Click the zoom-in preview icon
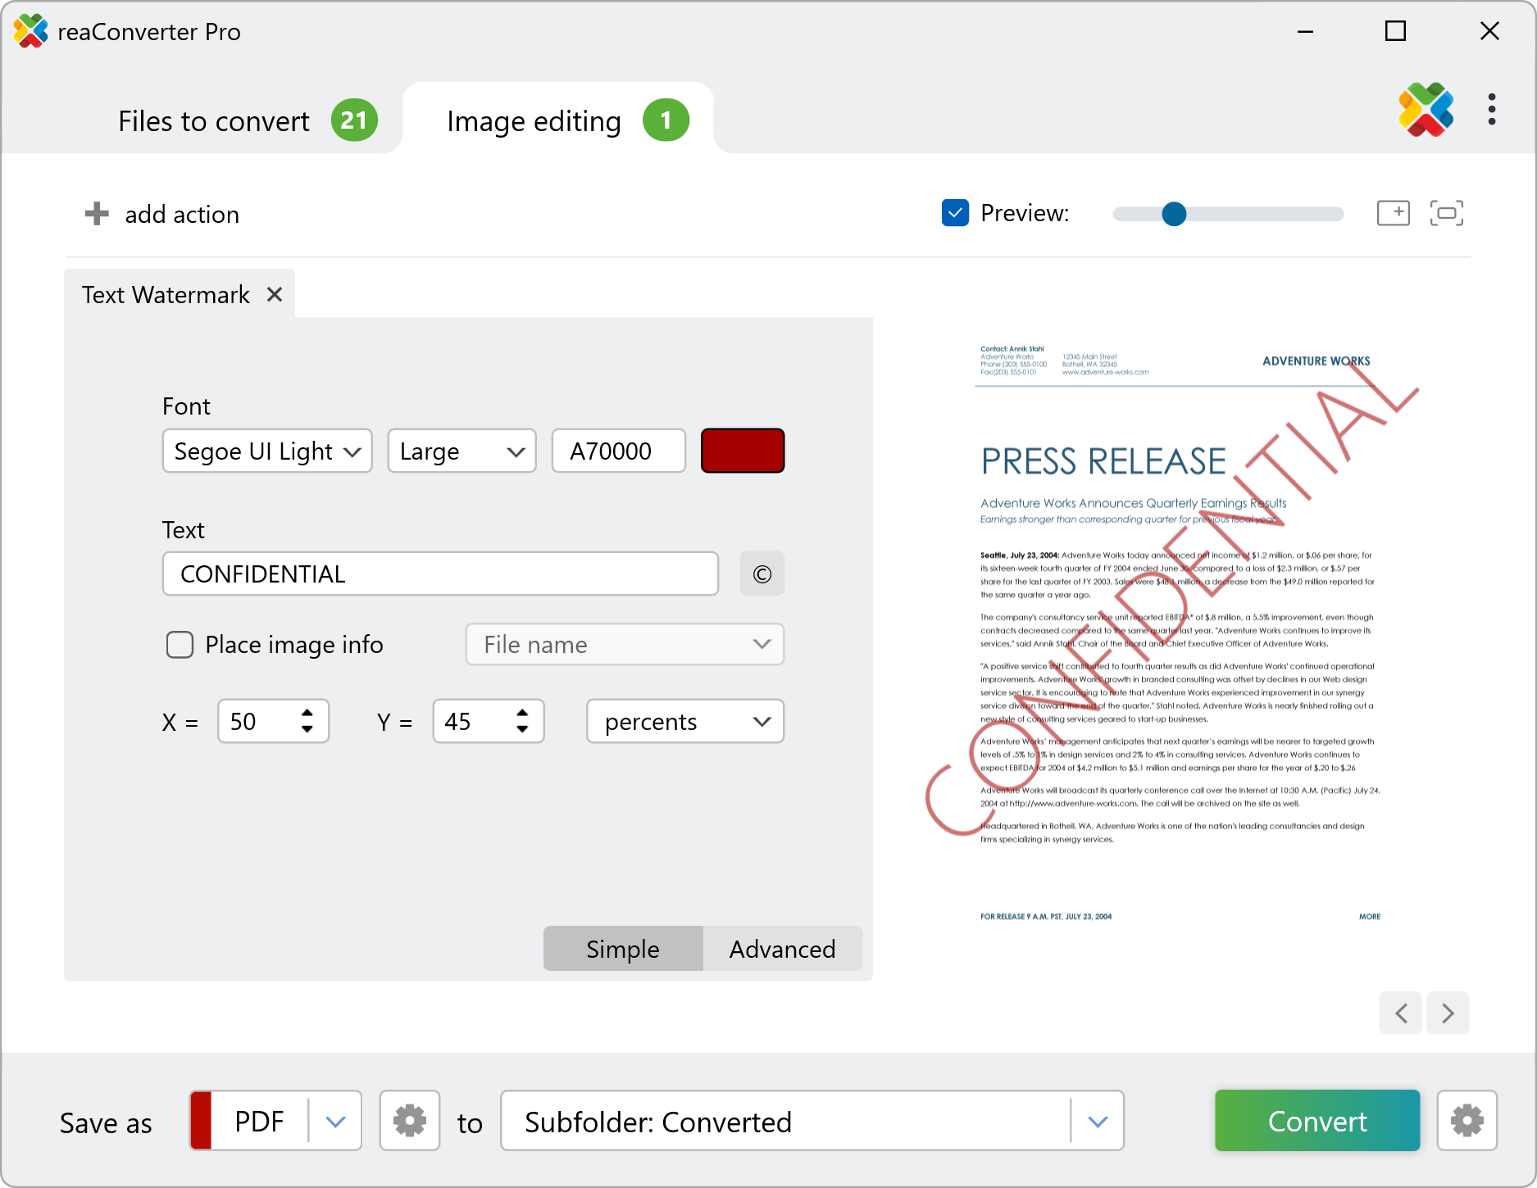1537x1188 pixels. (x=1393, y=213)
